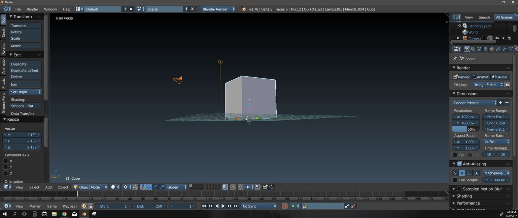Check the X constraint axis checkbox

coord(5,161)
